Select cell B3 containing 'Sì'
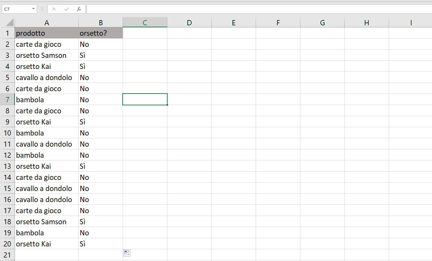This screenshot has width=432, height=261. click(100, 55)
